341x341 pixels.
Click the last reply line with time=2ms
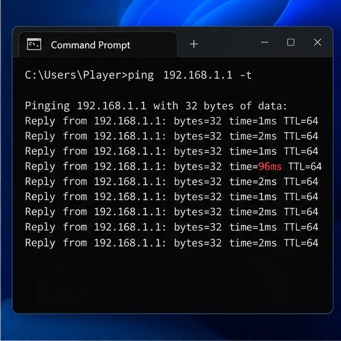[171, 243]
